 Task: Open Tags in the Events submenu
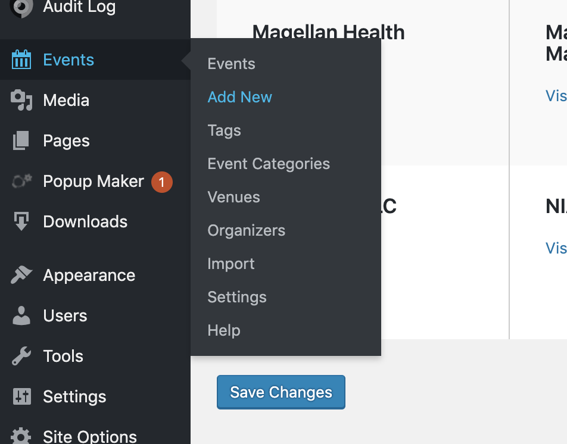click(224, 130)
